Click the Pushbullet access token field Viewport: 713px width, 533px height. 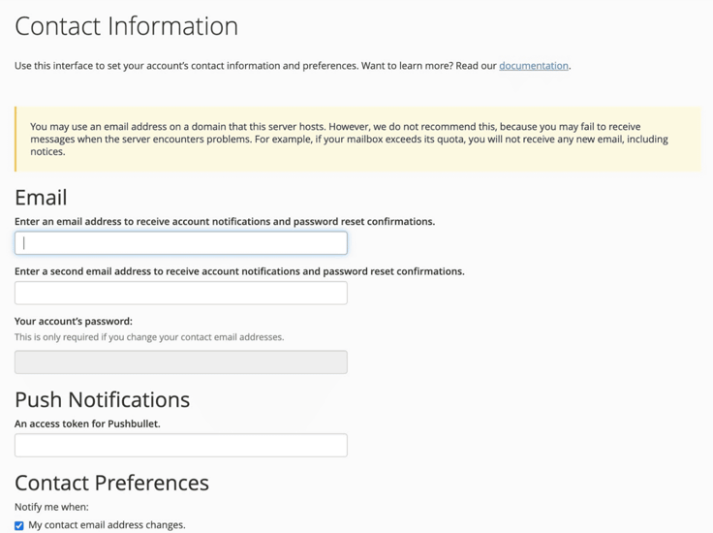(181, 445)
